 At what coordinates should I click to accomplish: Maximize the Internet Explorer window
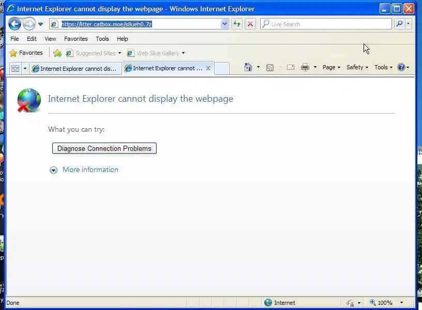(397, 9)
